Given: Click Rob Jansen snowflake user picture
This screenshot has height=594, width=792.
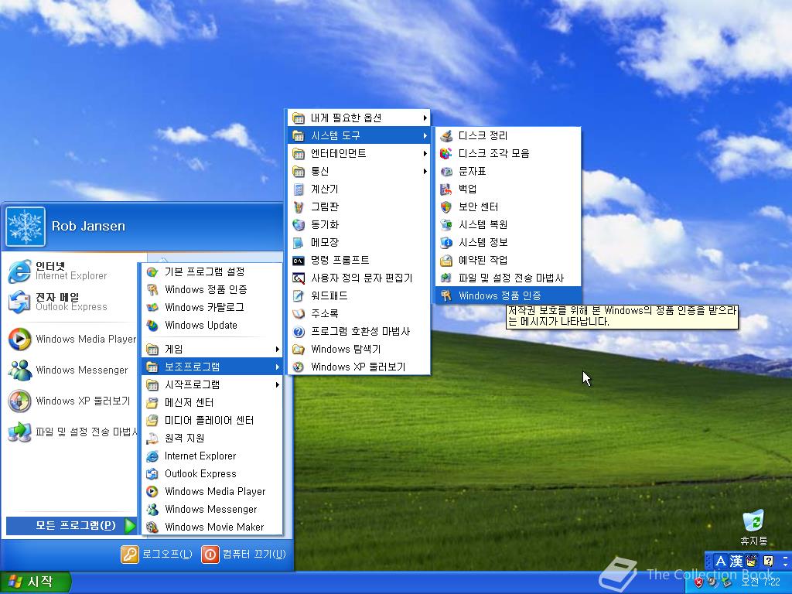Looking at the screenshot, I should [x=26, y=227].
